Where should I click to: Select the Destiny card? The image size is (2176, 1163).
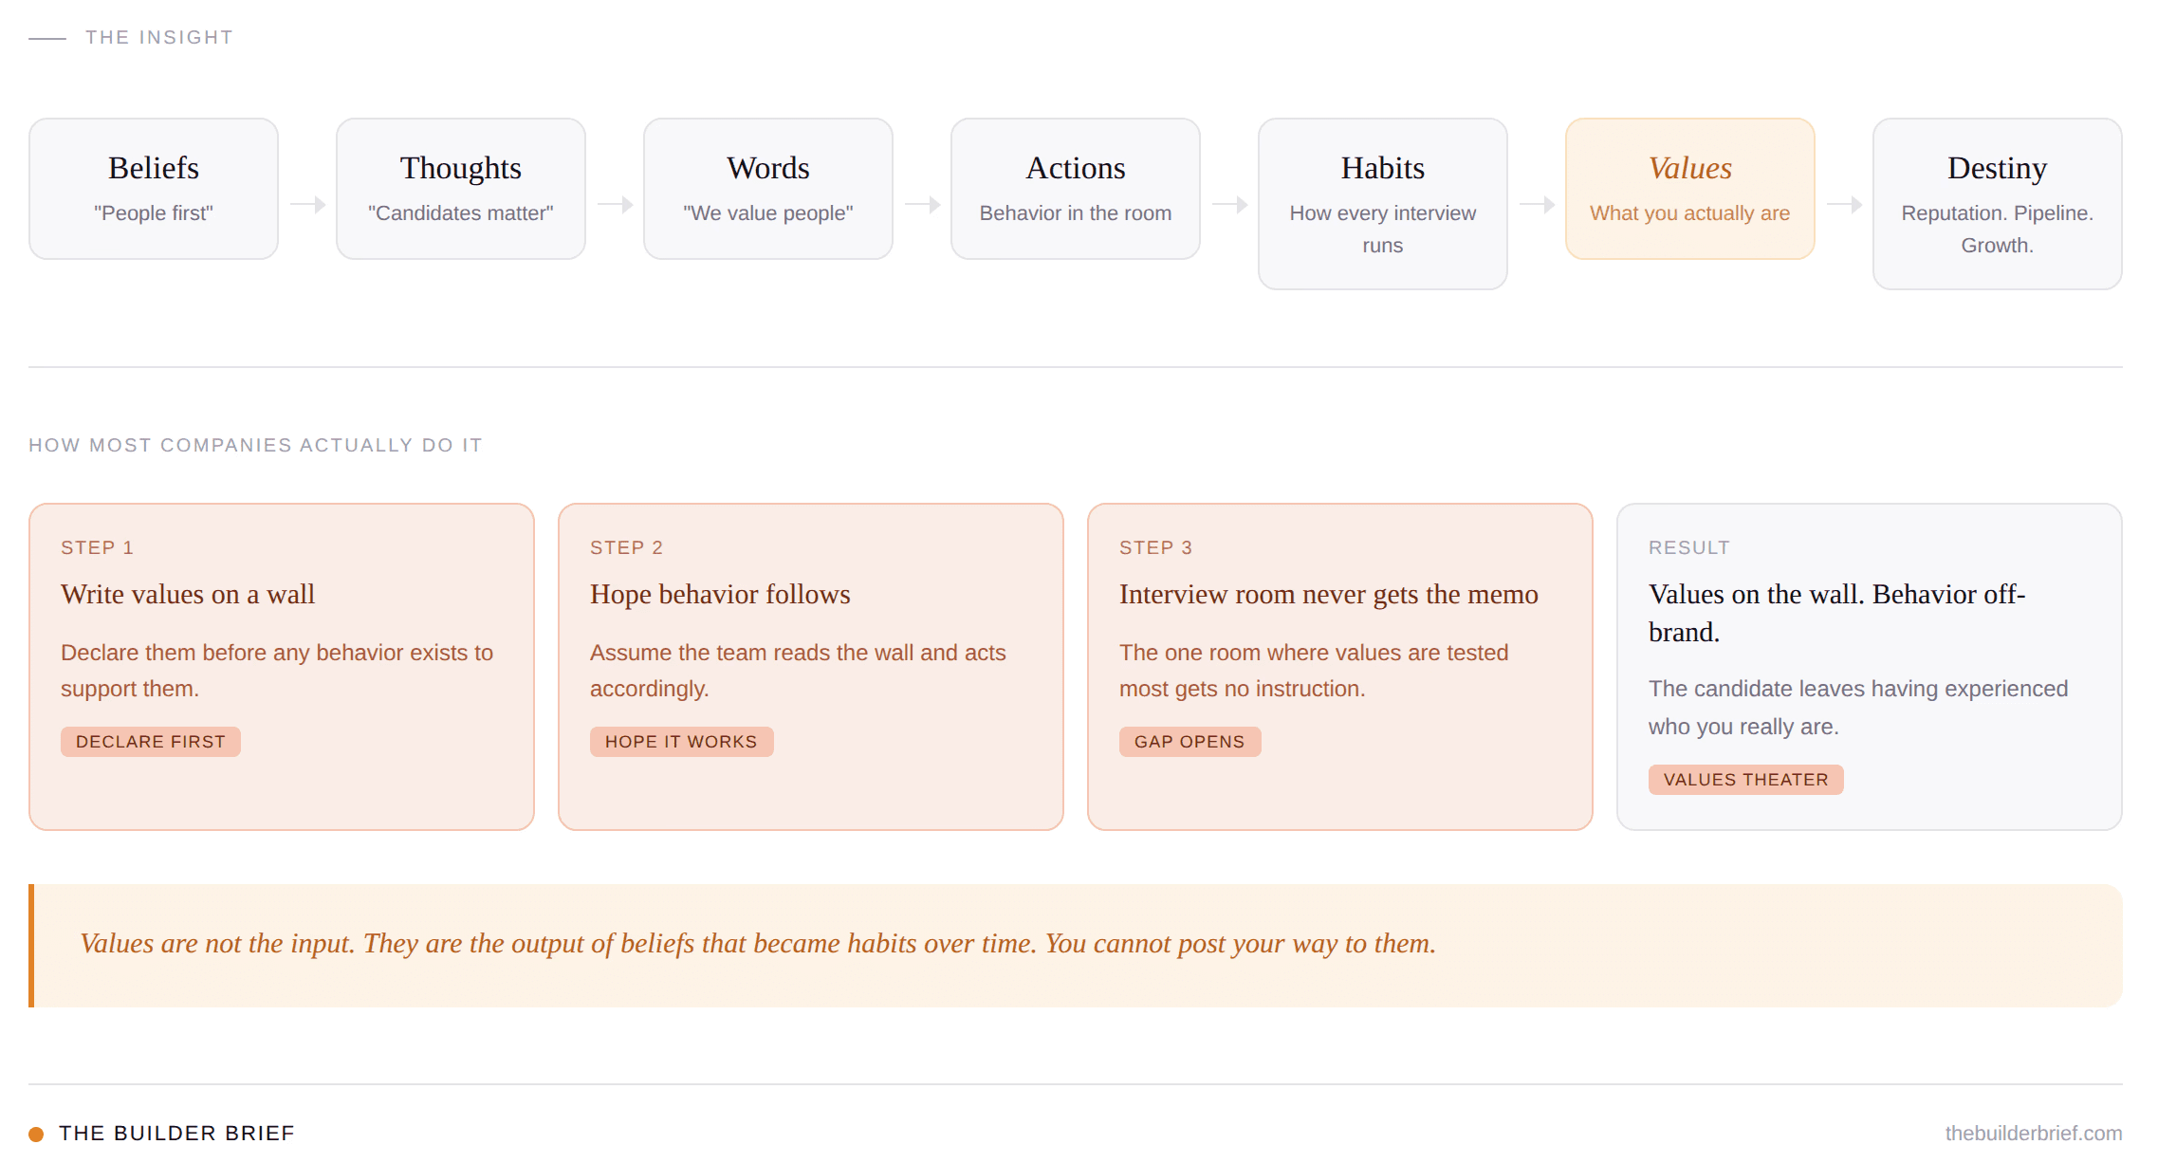(x=1997, y=203)
